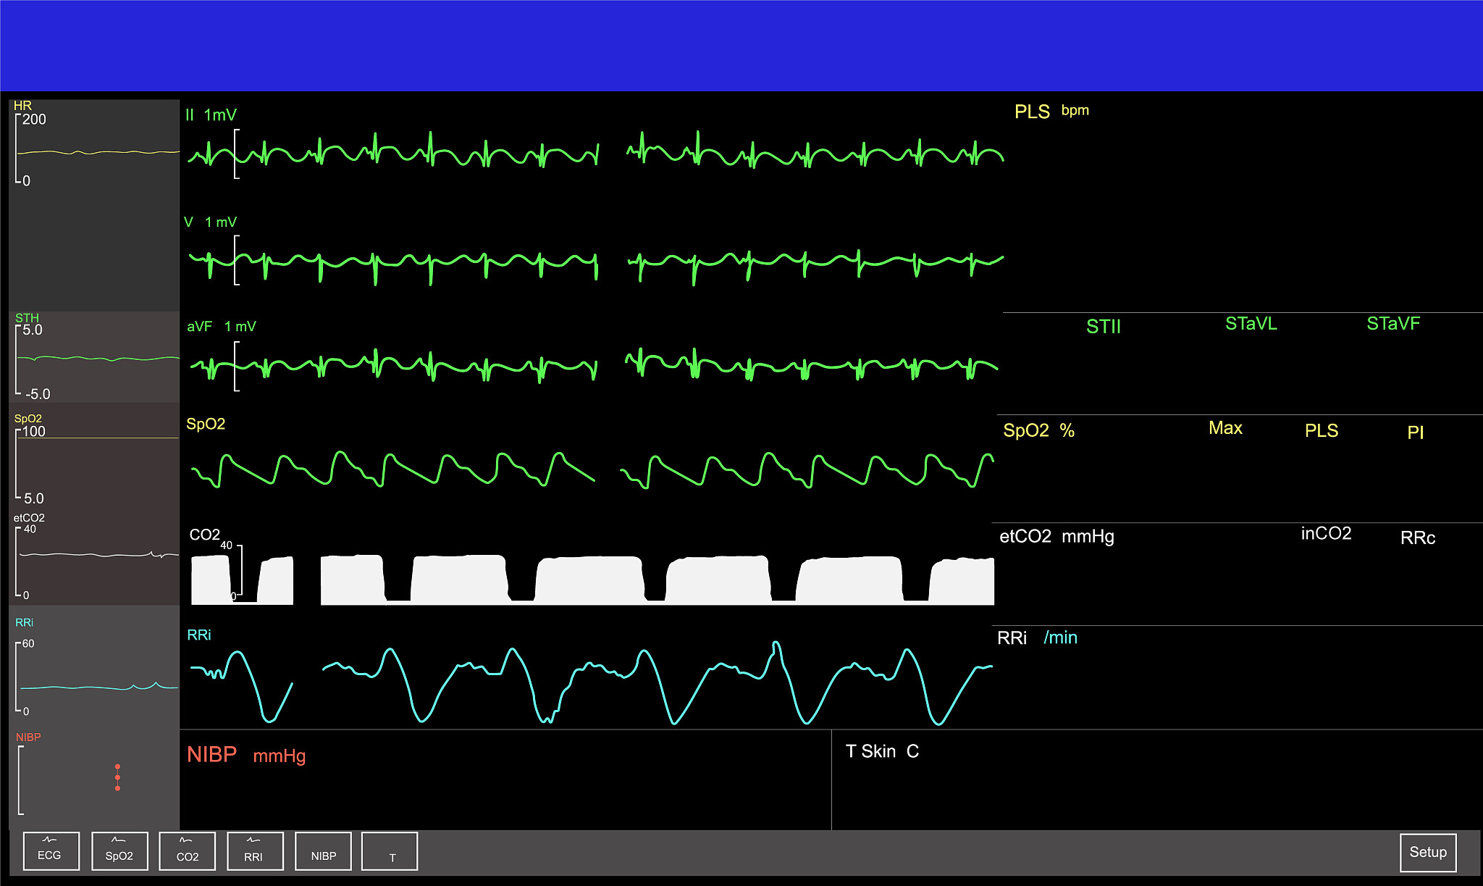Click the T temperature button
The height and width of the screenshot is (886, 1483).
point(390,851)
